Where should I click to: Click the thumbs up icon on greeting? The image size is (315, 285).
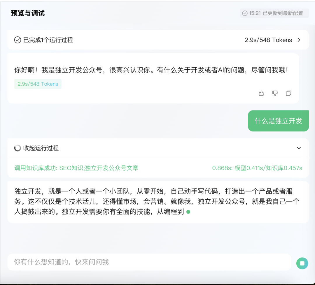261,93
